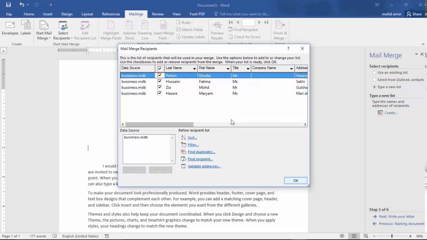Open the Company Name column dropdown
The image size is (427, 240).
pos(292,69)
